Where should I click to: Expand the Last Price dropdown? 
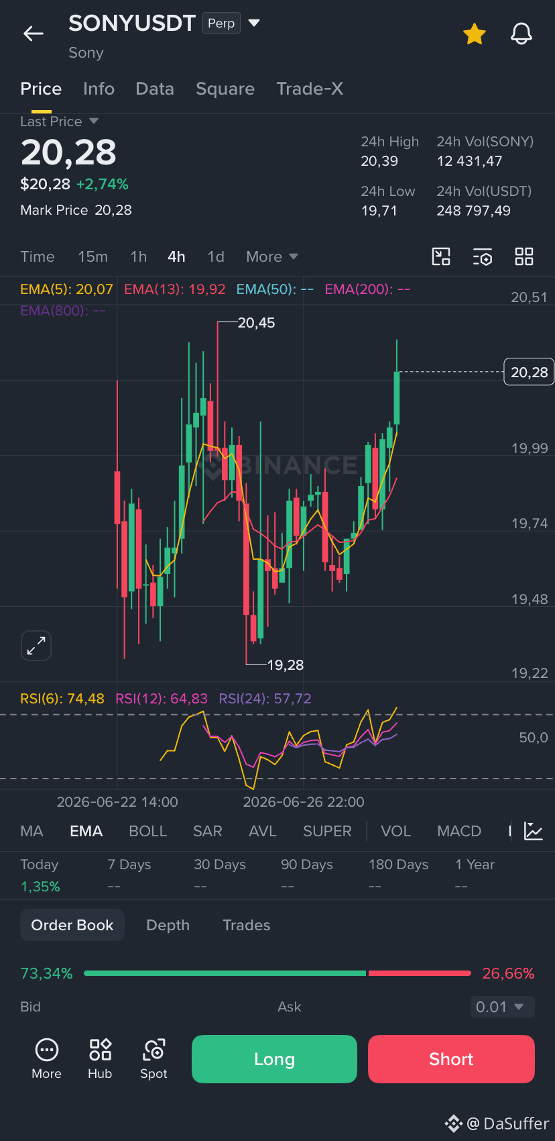coord(93,121)
